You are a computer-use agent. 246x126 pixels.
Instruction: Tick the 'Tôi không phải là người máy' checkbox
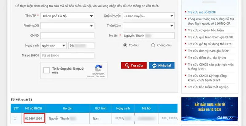tap(46, 70)
